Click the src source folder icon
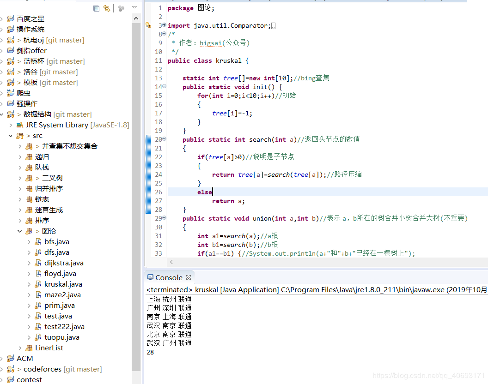The image size is (488, 384). tap(19, 136)
